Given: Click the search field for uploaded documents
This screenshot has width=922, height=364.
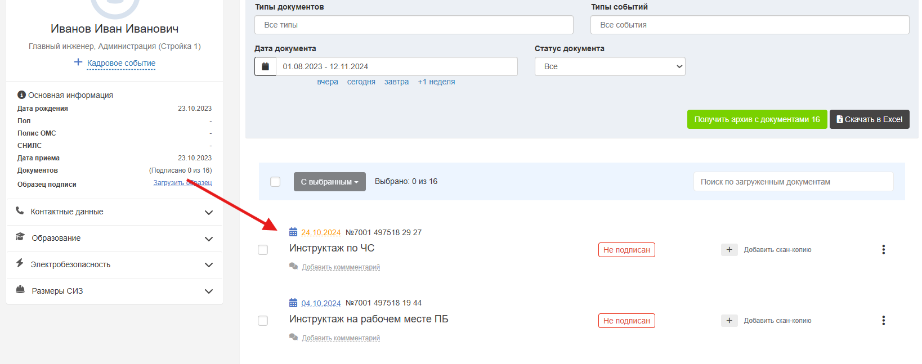Looking at the screenshot, I should click(793, 182).
